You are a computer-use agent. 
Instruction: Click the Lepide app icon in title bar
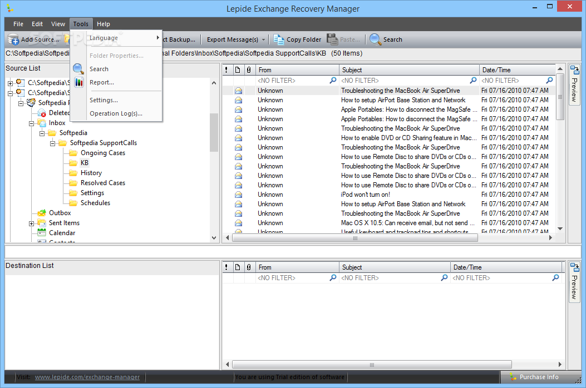(10, 8)
